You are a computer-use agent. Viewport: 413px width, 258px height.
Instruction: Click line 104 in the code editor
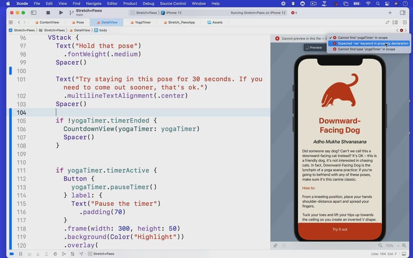coord(150,113)
